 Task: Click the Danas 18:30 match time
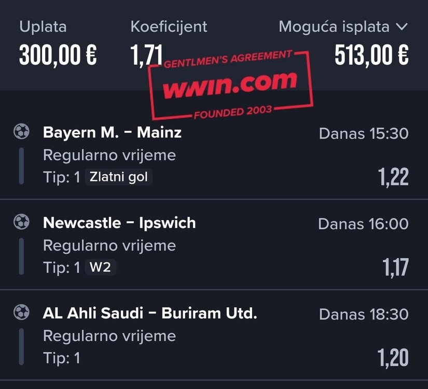(x=364, y=314)
